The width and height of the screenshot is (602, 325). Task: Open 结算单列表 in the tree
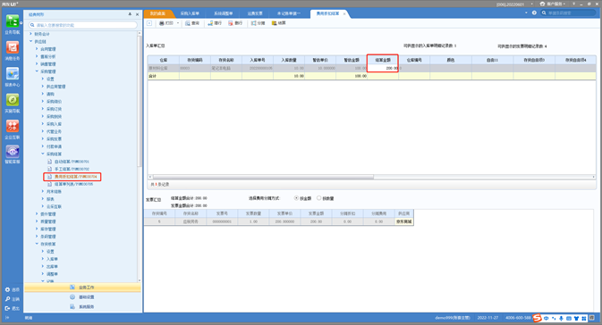click(x=73, y=184)
